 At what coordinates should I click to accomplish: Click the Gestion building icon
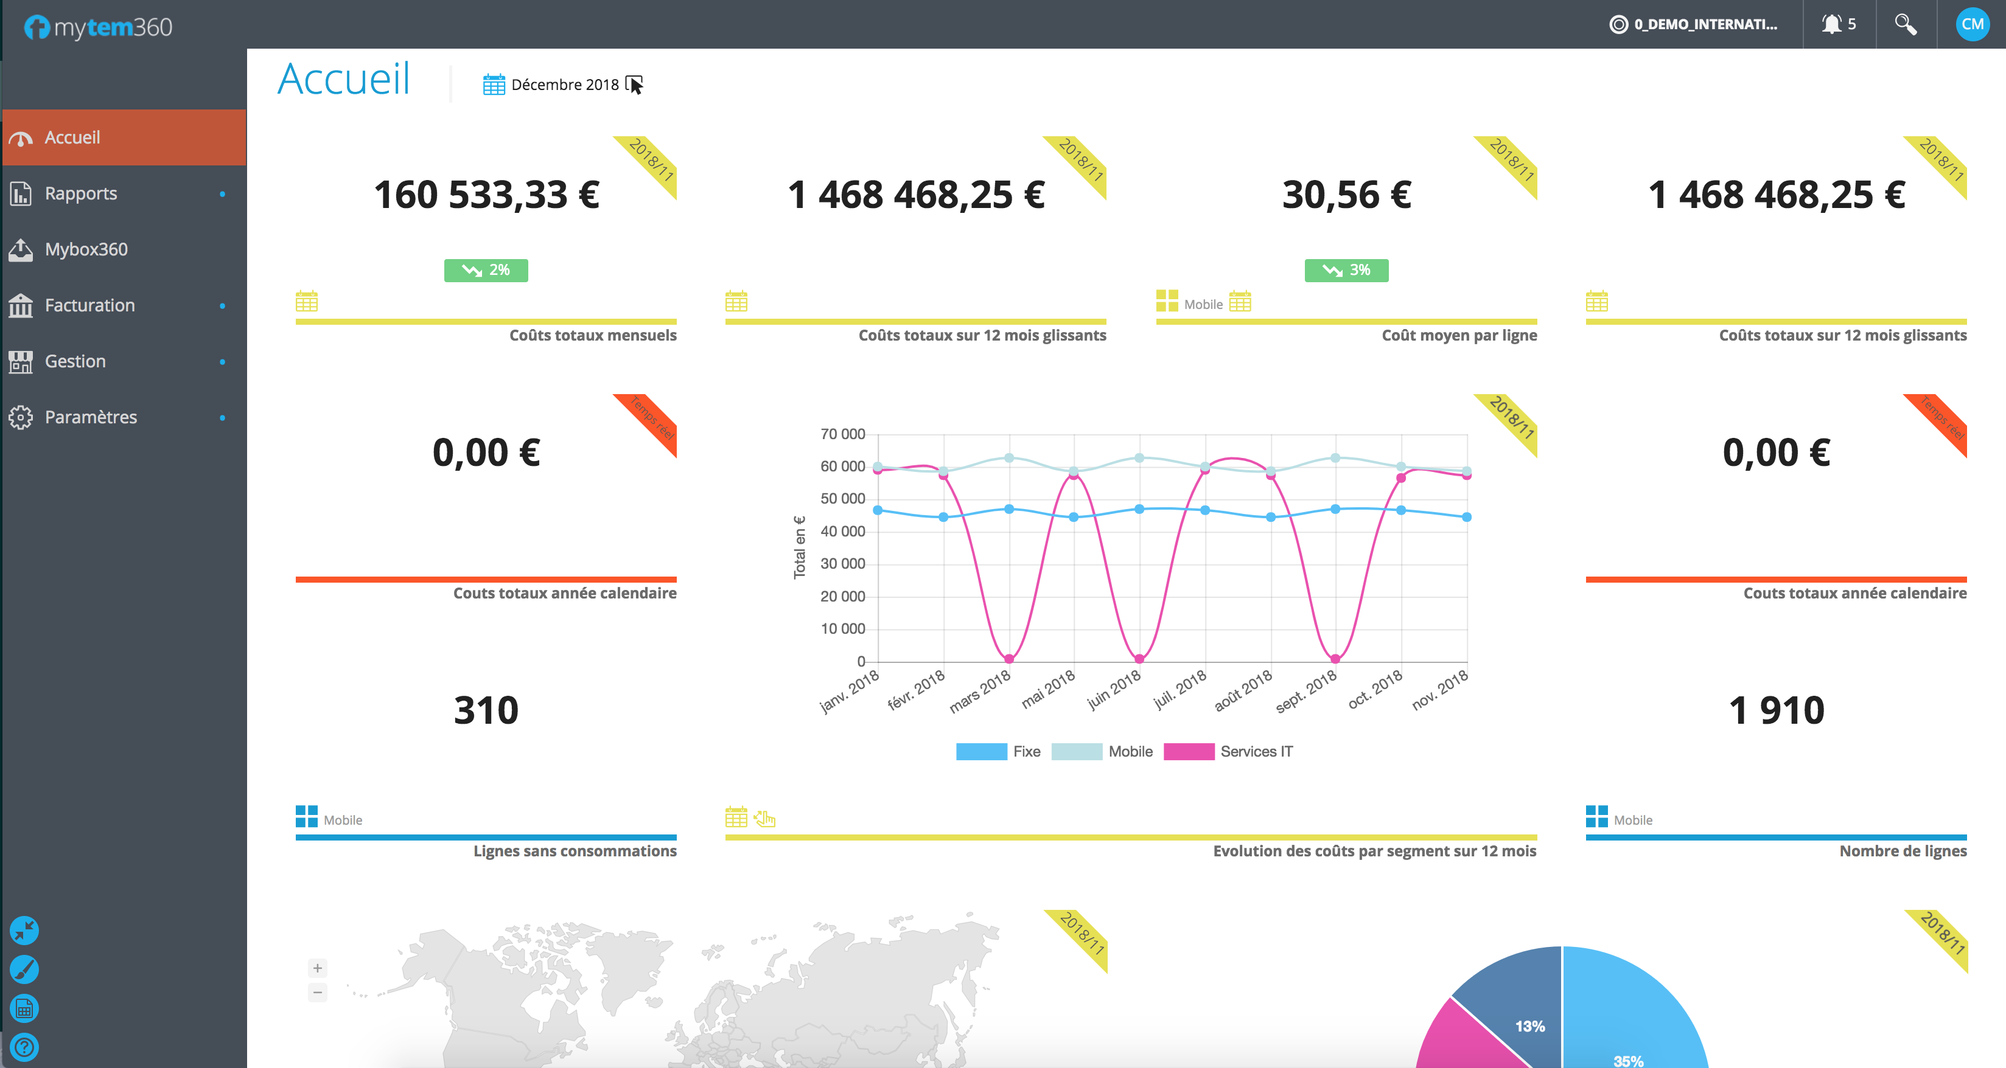21,361
